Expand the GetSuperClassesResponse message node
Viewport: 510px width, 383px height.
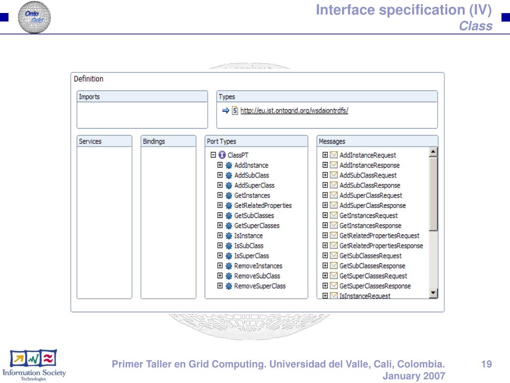click(325, 286)
